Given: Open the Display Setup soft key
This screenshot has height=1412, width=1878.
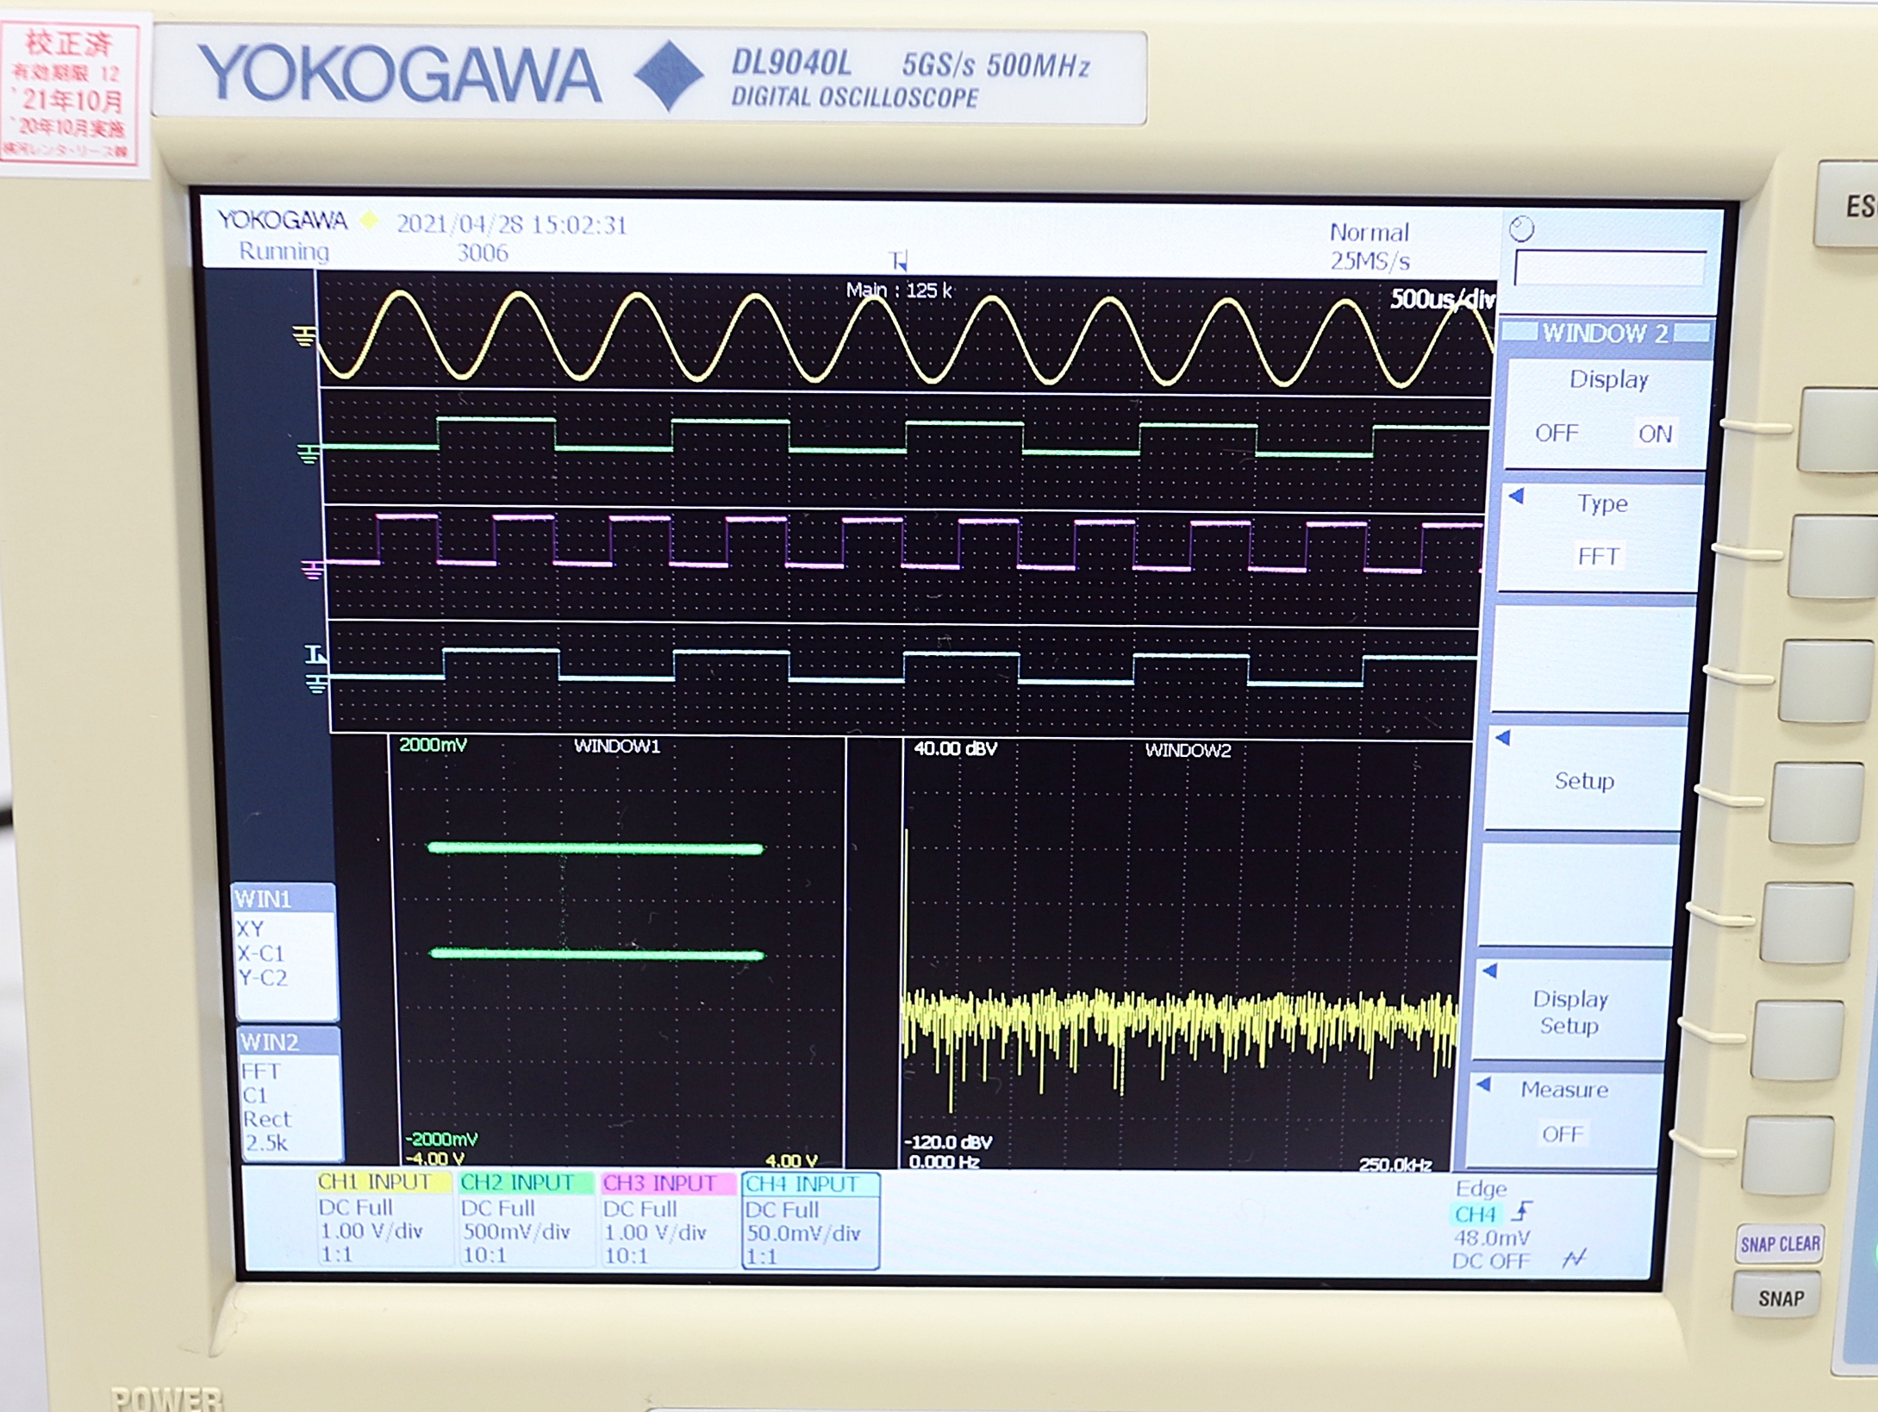Looking at the screenshot, I should coord(1570,1011).
